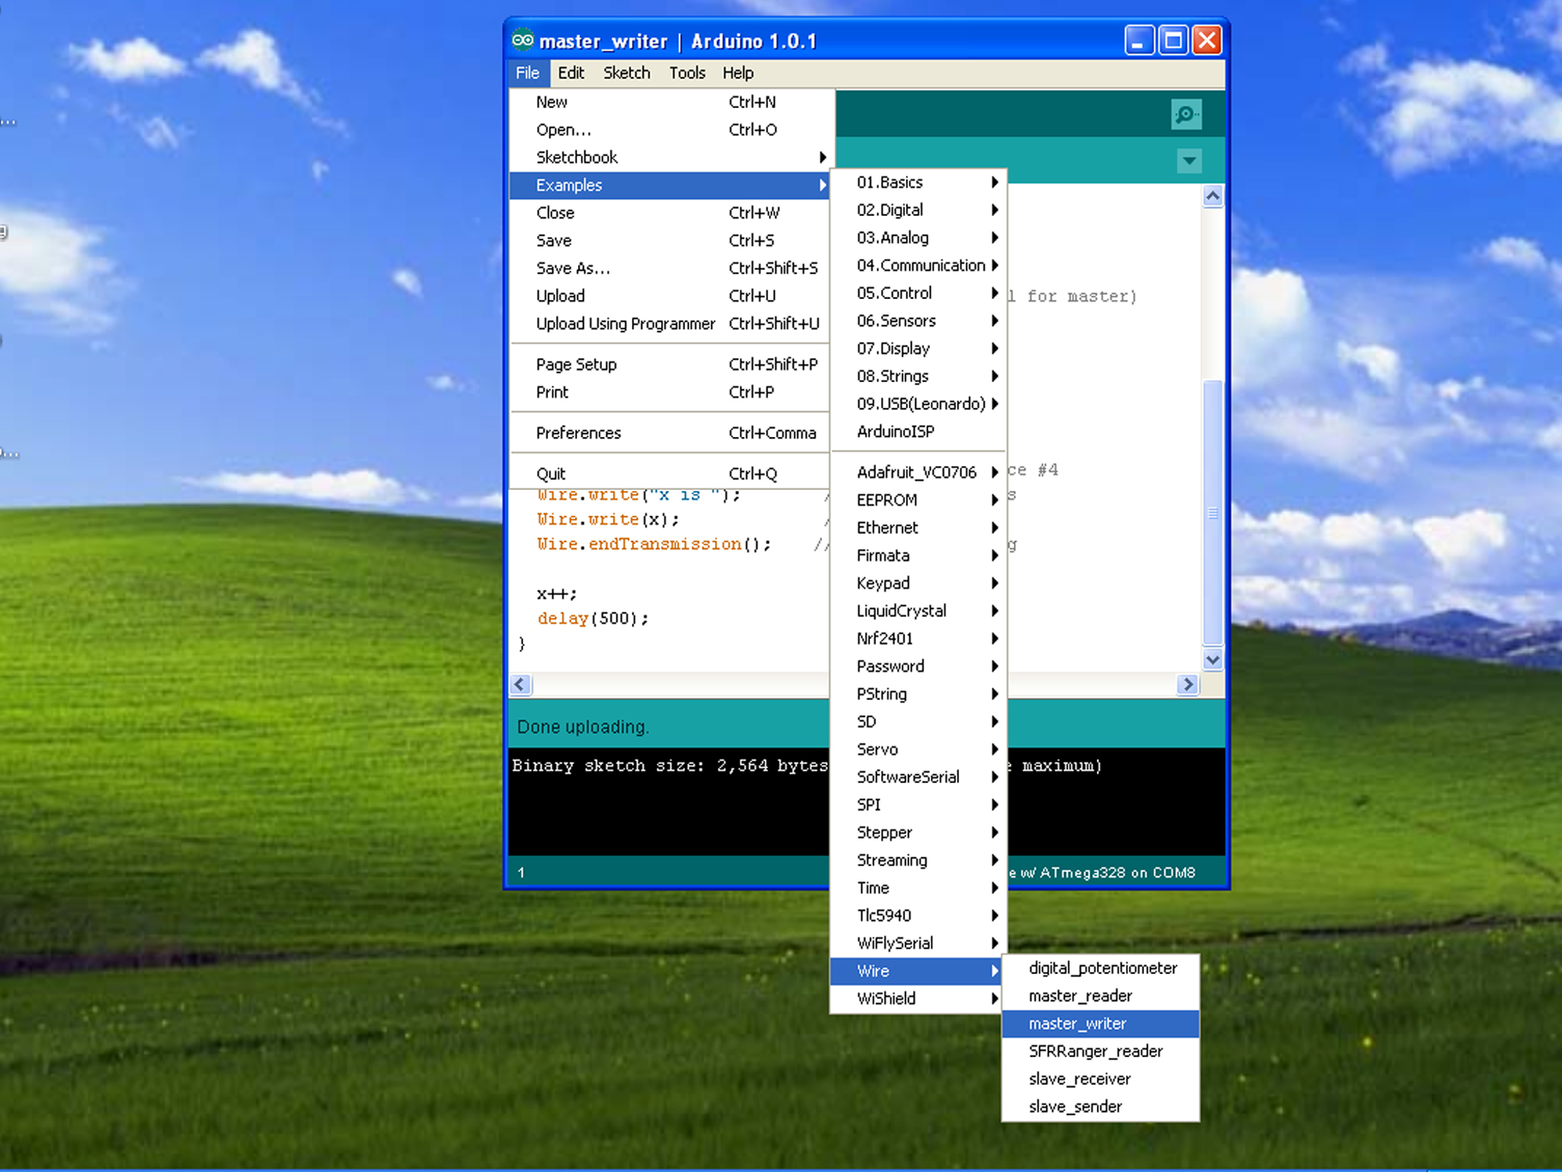
Task: Click the editor scroll down arrow
Action: [1212, 659]
